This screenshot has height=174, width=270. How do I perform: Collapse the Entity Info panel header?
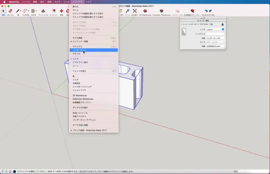coord(203,21)
